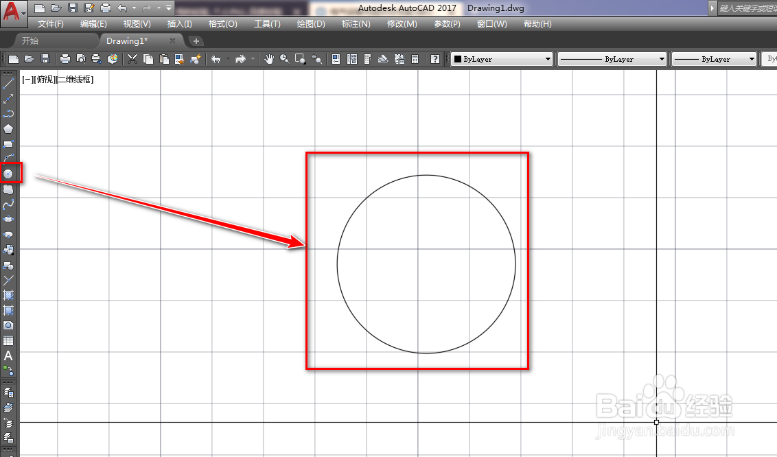Select the Gradient tool

tap(8, 310)
